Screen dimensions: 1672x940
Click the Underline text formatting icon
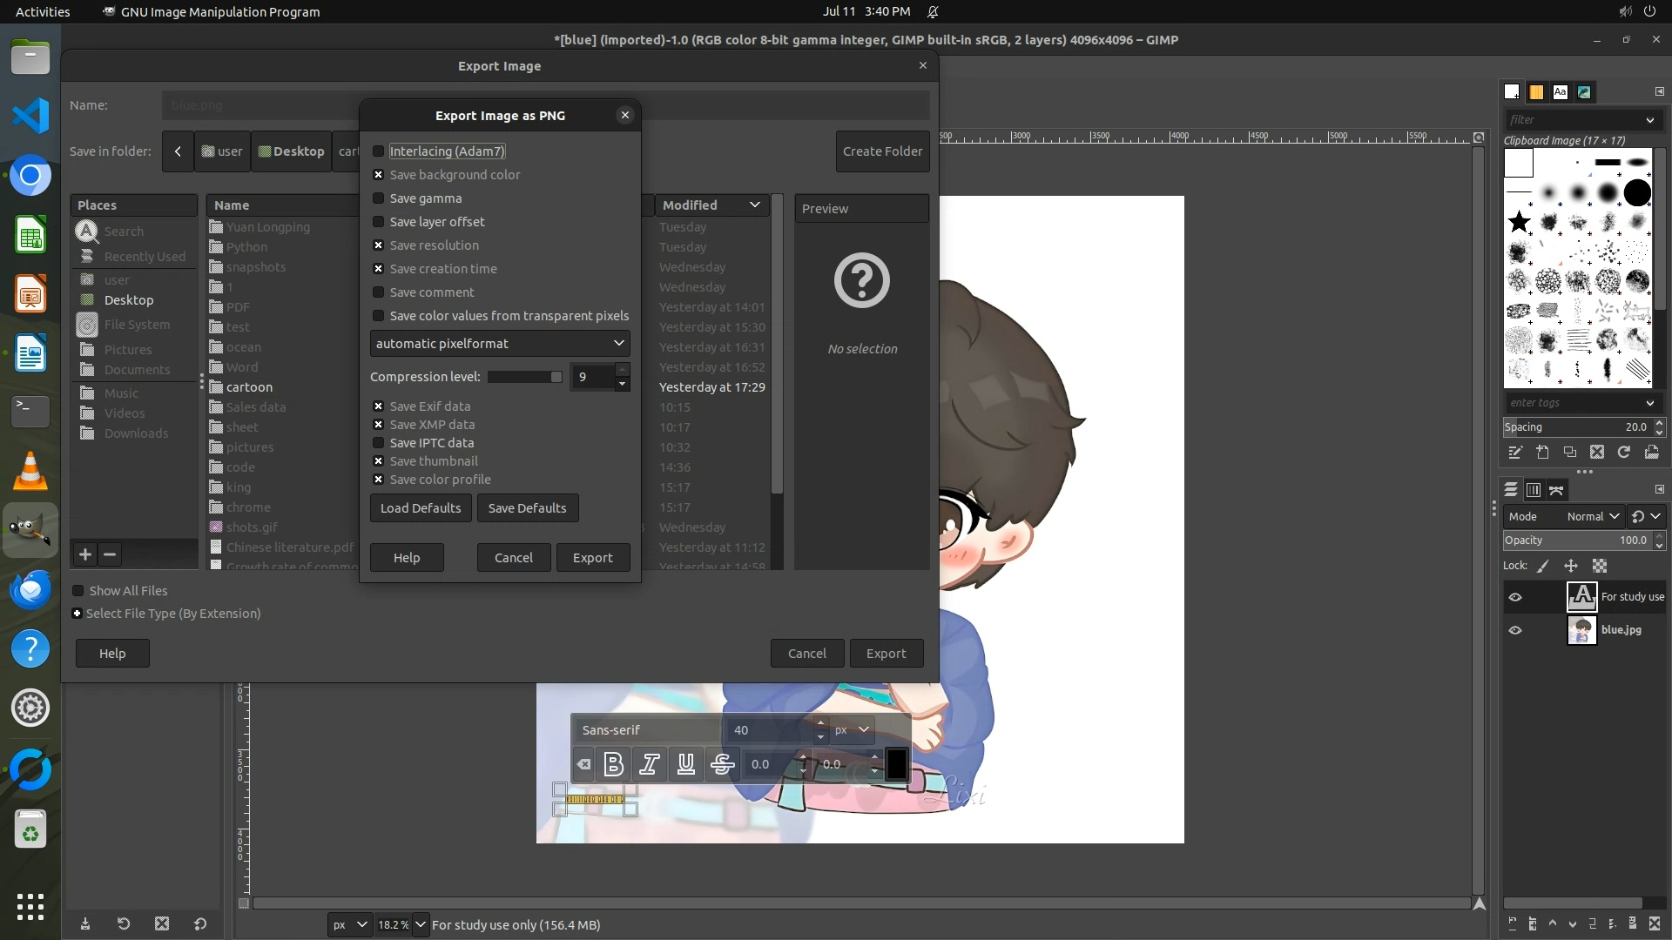tap(686, 764)
